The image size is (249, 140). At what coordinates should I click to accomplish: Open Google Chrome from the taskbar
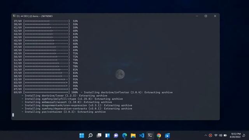[159, 135]
